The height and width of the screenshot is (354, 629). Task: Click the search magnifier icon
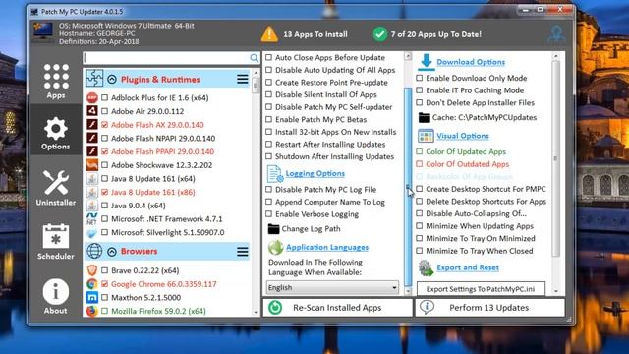[254, 58]
